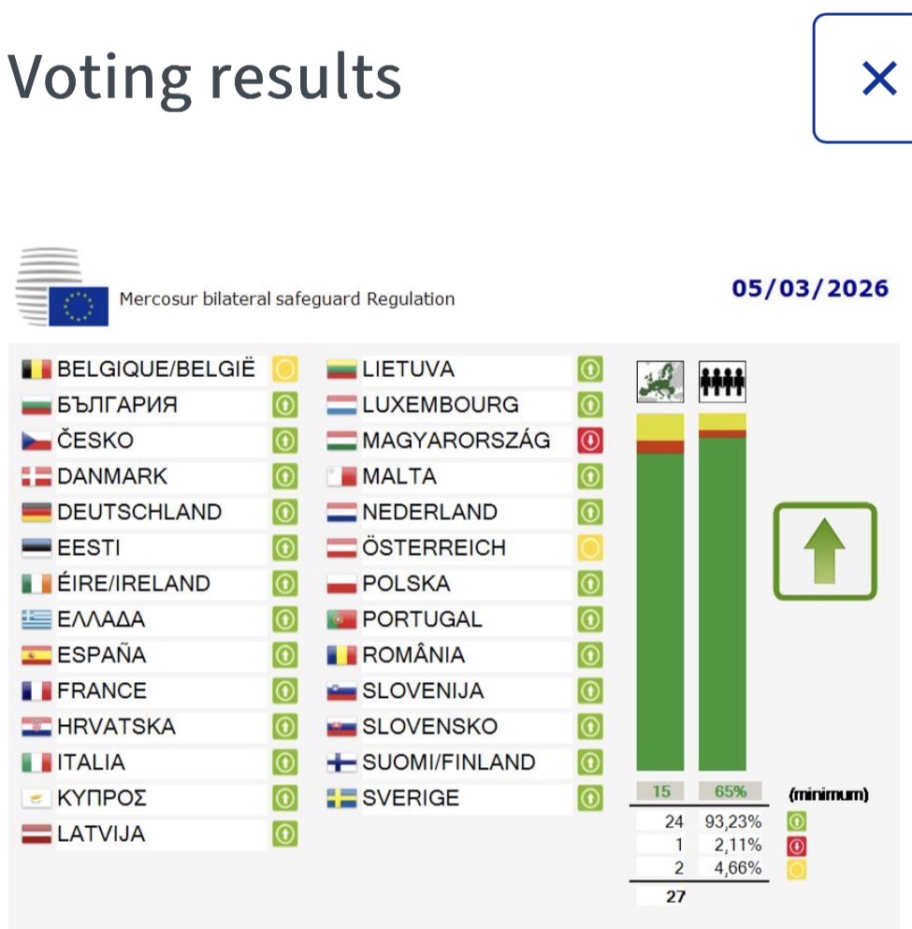Image resolution: width=912 pixels, height=929 pixels.
Task: Close the Voting results dialog
Action: [877, 79]
